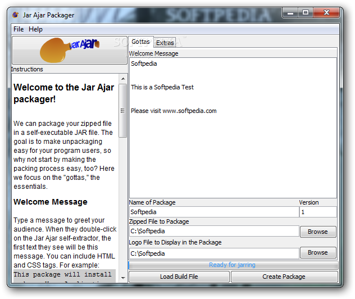The image size is (355, 299).
Task: Click the Logo File path field
Action: (214, 253)
